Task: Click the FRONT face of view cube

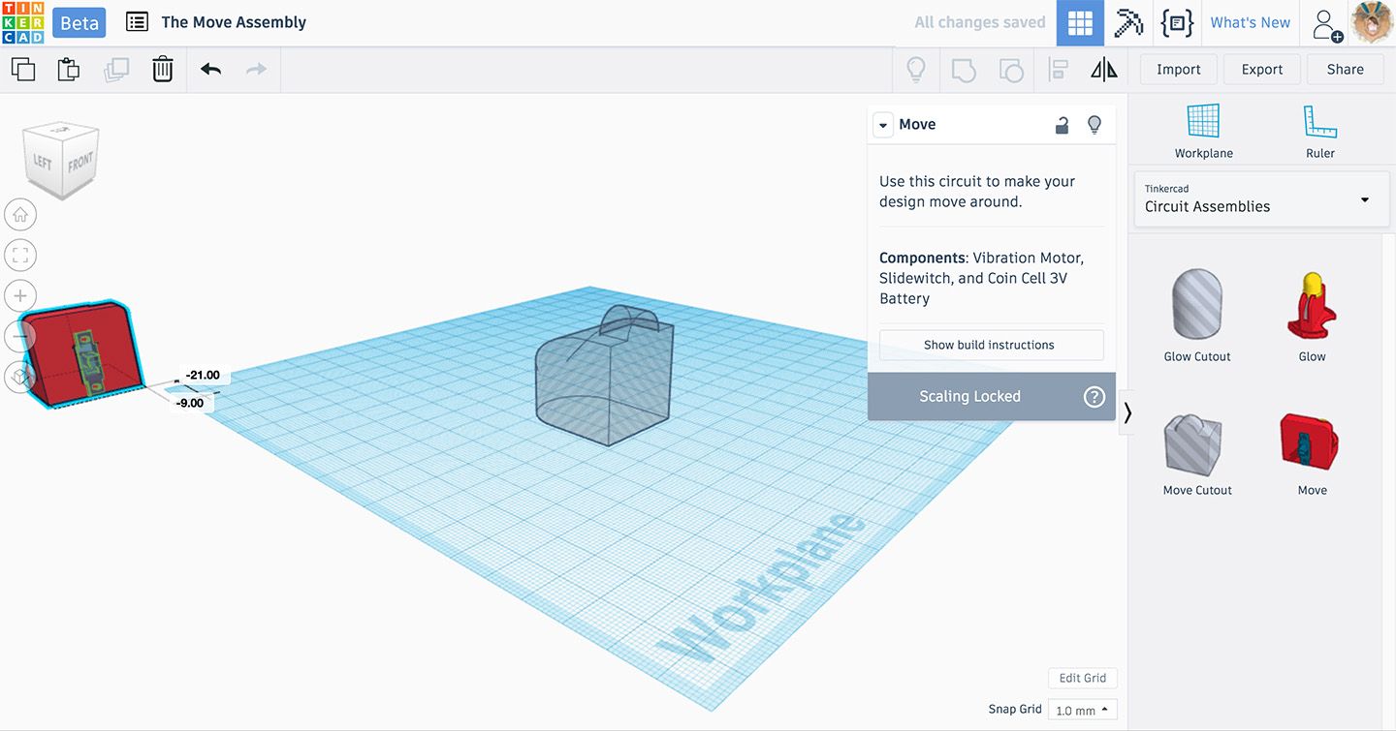Action: [x=79, y=161]
